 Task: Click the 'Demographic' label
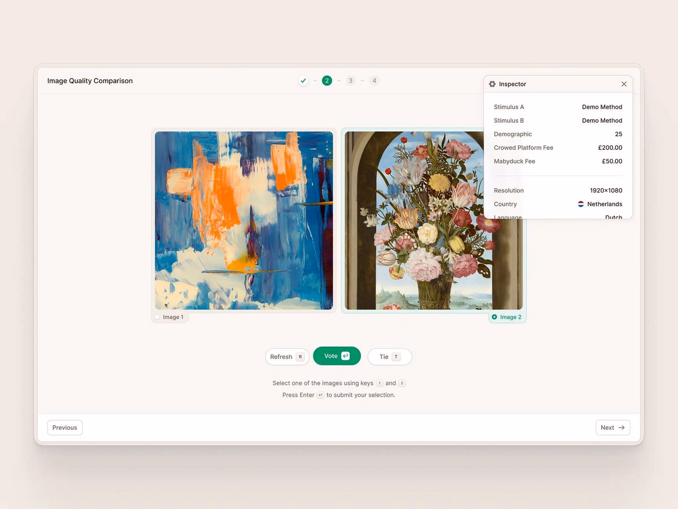(513, 134)
